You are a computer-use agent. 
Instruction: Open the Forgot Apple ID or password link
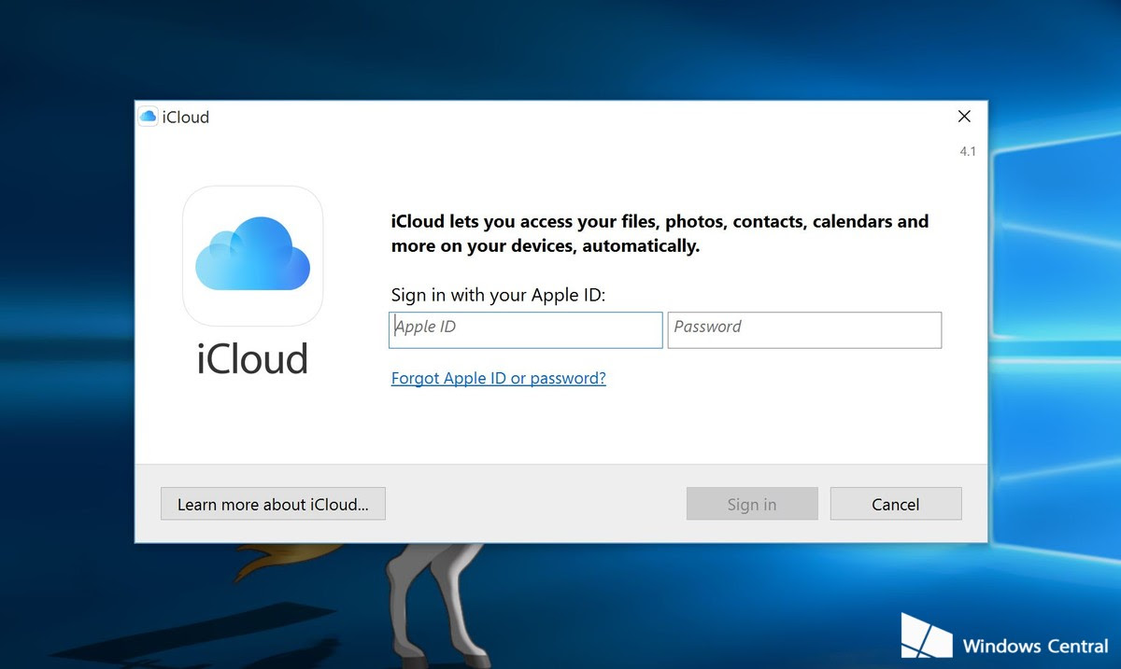coord(498,378)
